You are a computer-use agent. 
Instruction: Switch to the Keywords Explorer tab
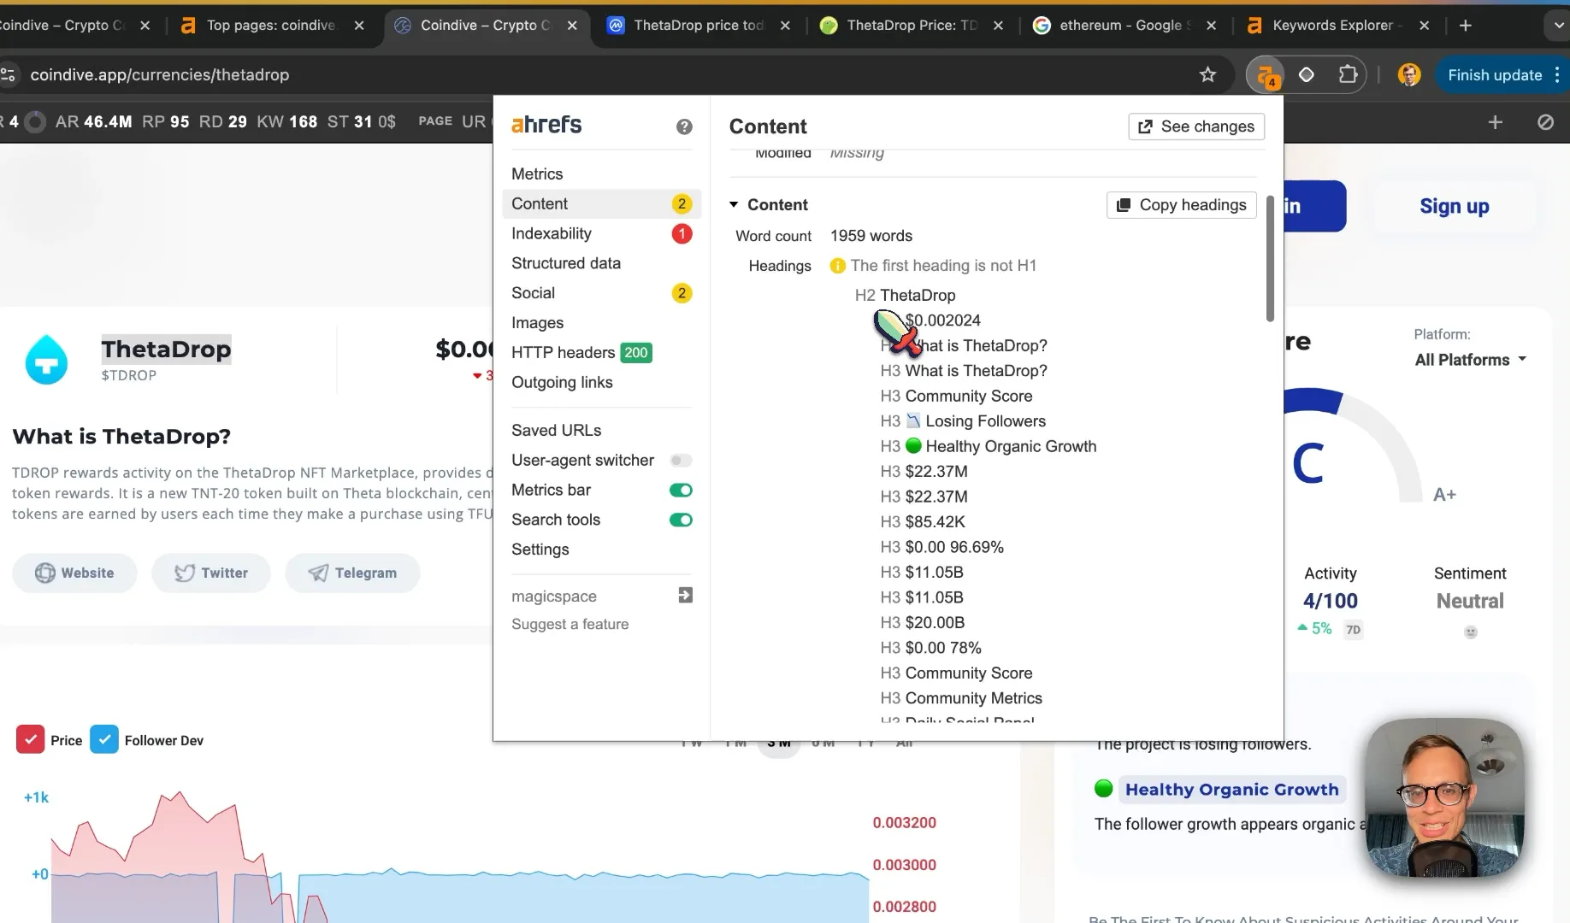[x=1338, y=26]
